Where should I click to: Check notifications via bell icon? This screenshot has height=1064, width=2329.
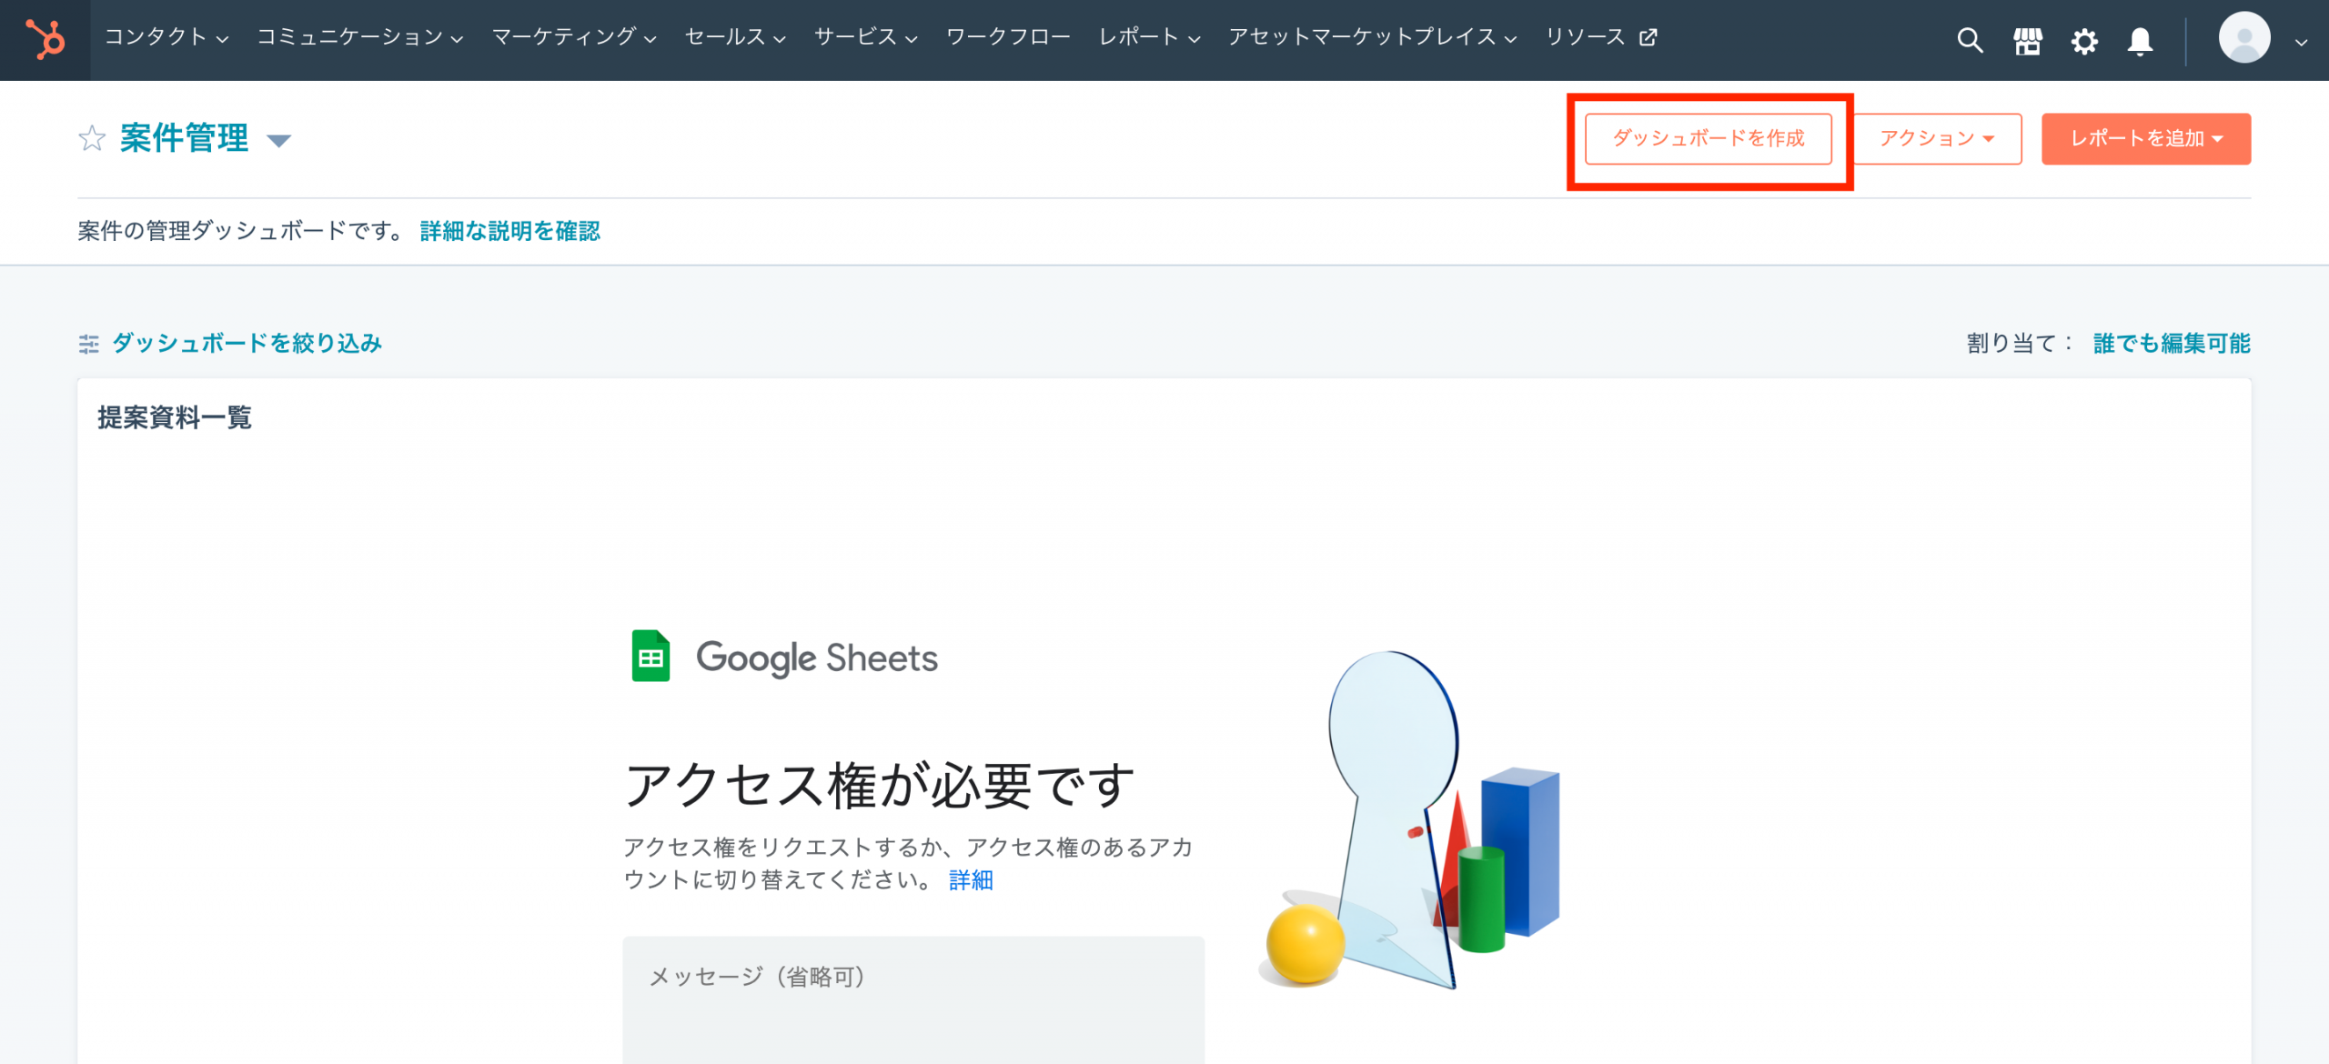click(2140, 40)
